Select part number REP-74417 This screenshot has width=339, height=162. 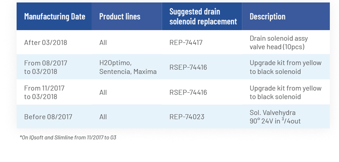click(x=186, y=43)
